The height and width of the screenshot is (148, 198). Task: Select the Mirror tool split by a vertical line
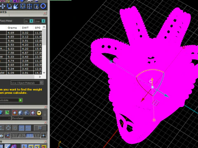point(29,6)
